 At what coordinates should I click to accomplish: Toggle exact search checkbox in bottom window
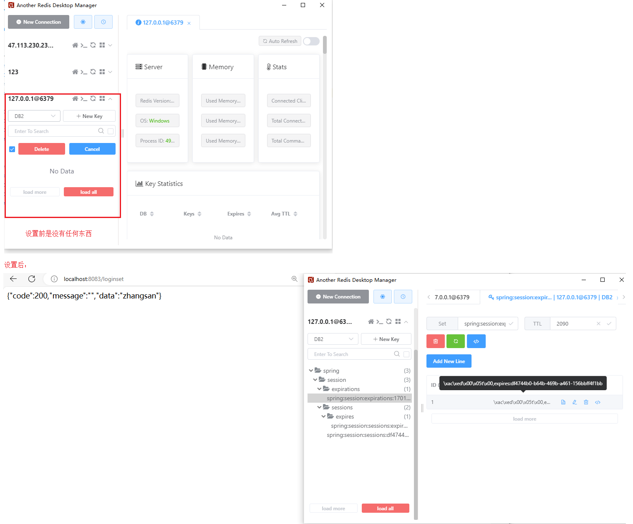click(x=406, y=354)
